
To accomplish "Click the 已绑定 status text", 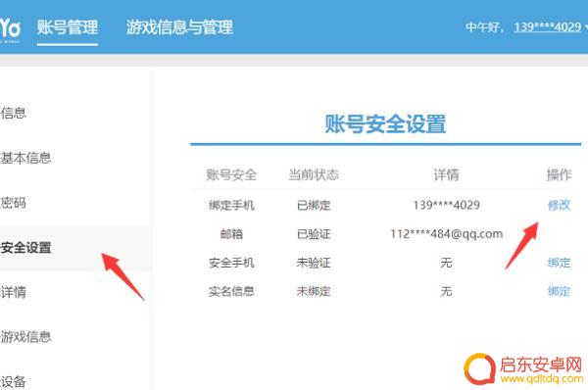I will click(314, 205).
